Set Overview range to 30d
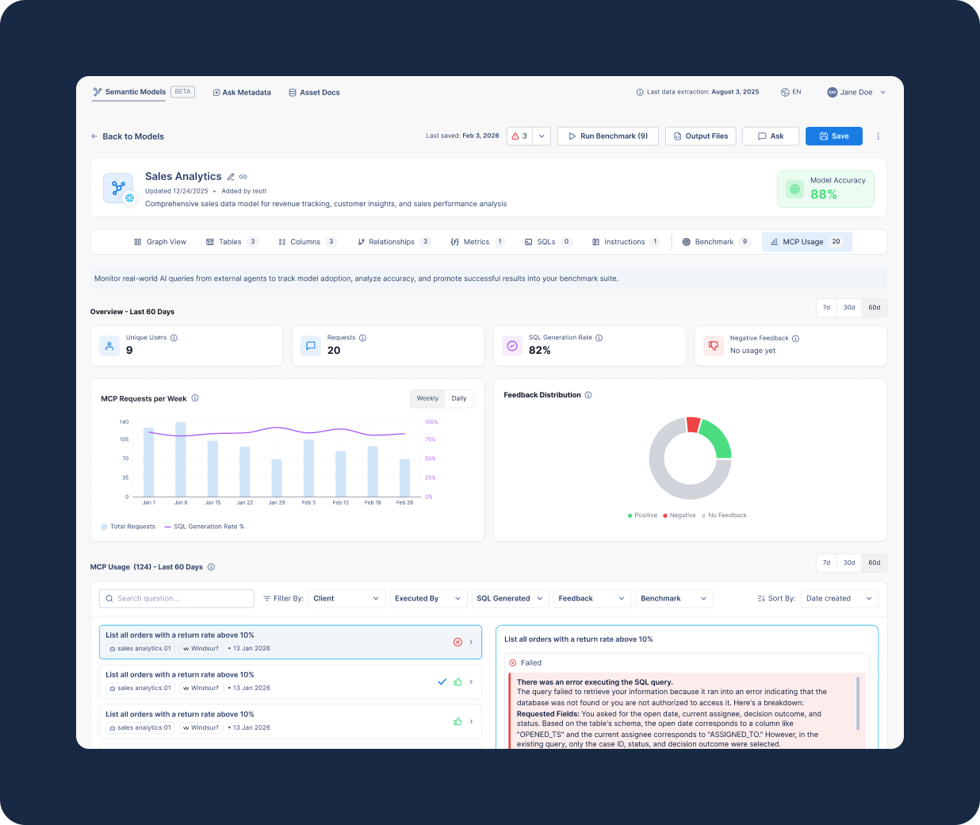Viewport: 980px width, 825px height. (849, 308)
